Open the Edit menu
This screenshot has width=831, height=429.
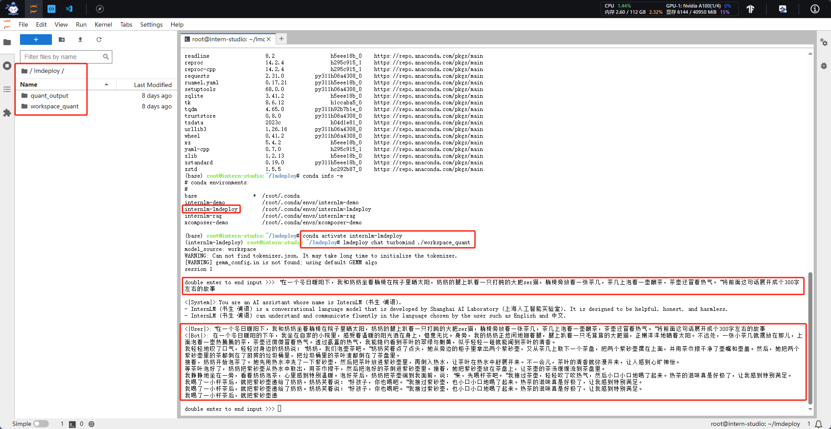[x=41, y=24]
